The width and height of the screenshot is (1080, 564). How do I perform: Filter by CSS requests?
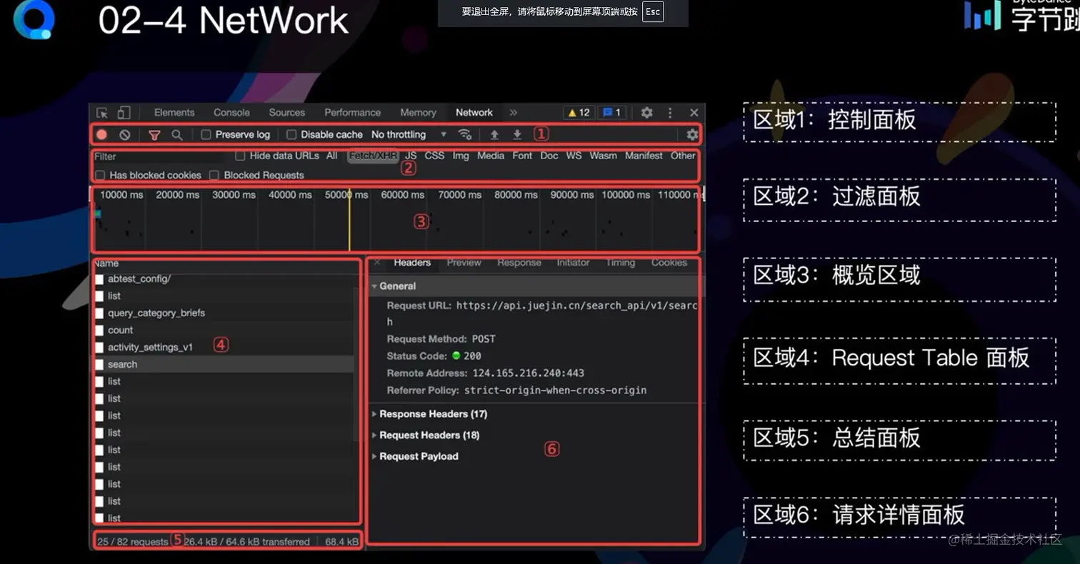click(x=434, y=156)
